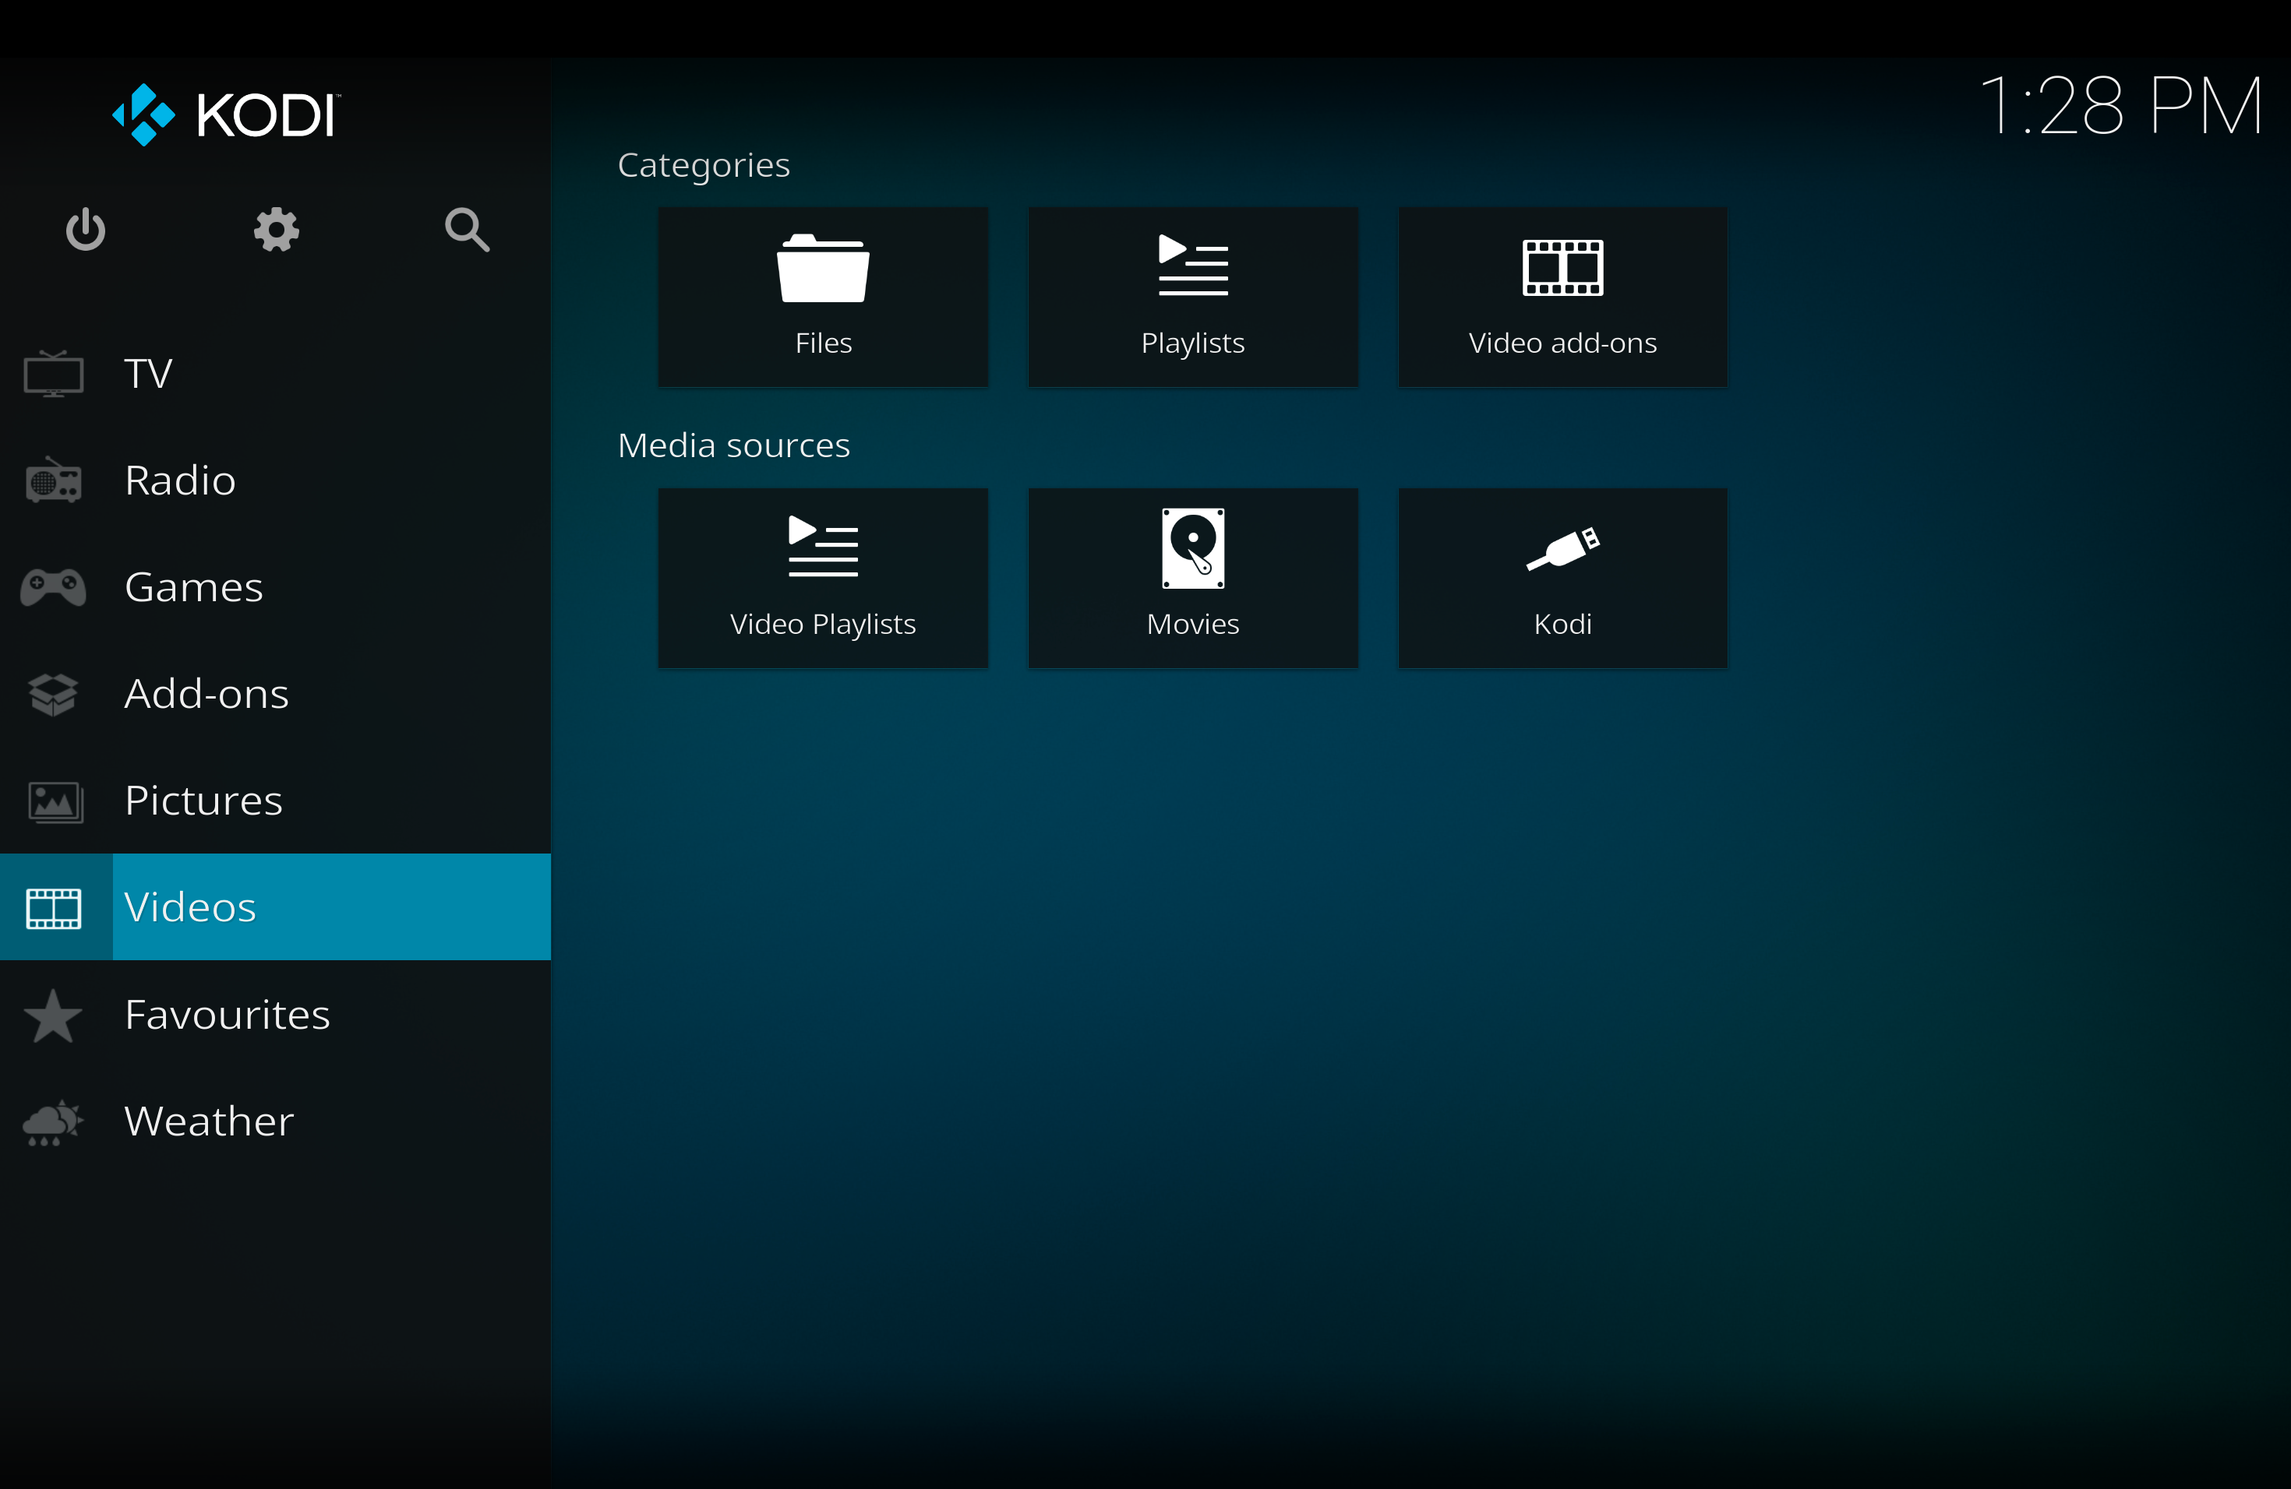Select TV label in main menu
This screenshot has height=1489, width=2291.
pyautogui.click(x=148, y=373)
